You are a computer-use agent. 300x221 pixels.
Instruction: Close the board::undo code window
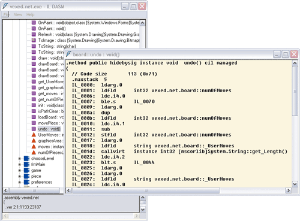pyautogui.click(x=294, y=55)
